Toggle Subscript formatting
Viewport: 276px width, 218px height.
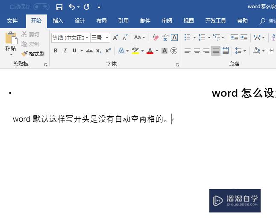tap(99, 51)
